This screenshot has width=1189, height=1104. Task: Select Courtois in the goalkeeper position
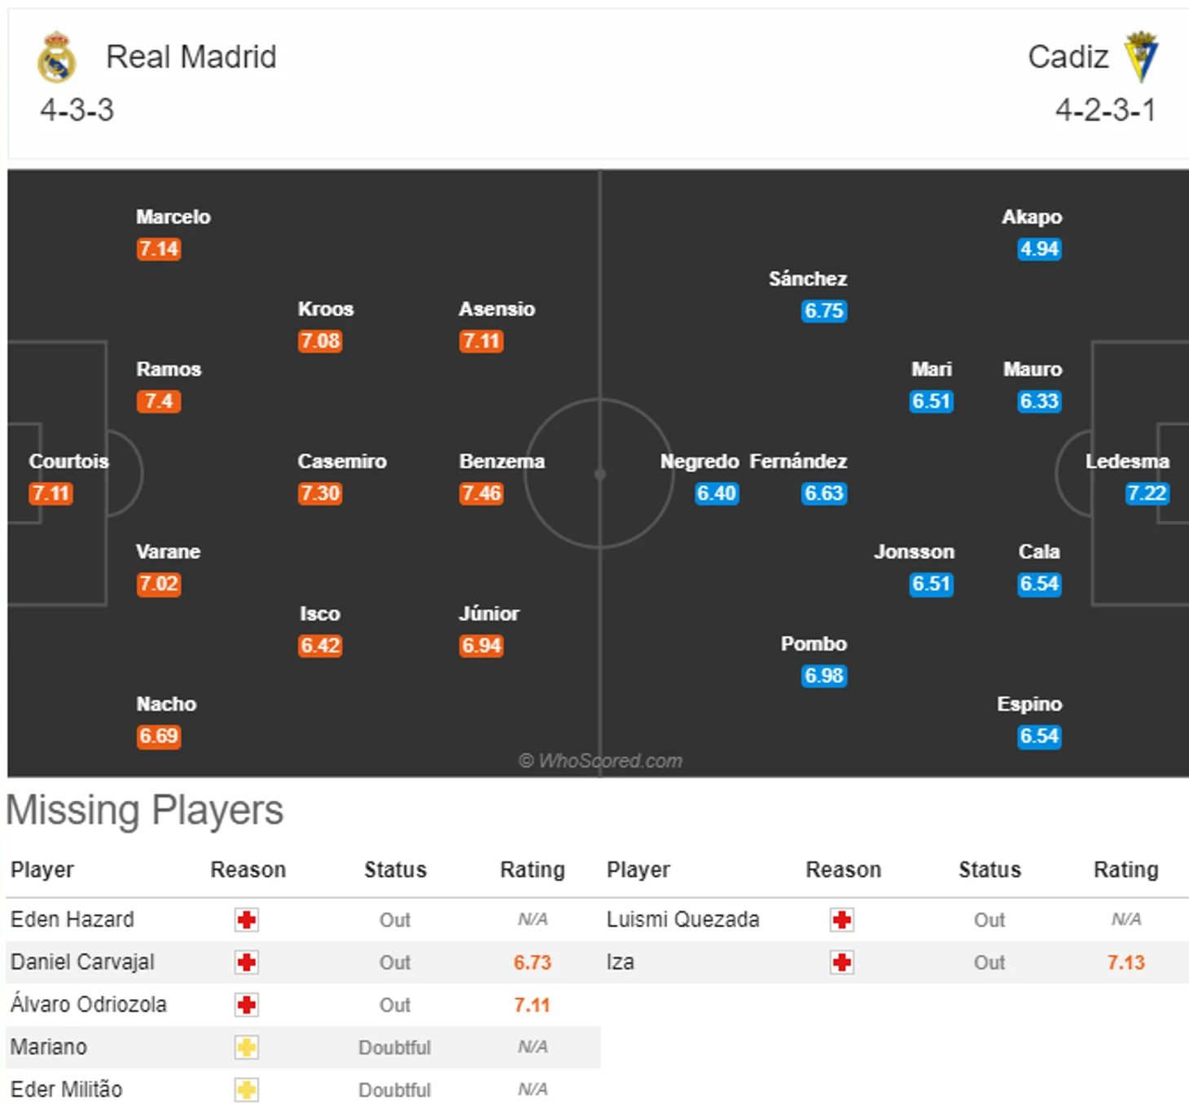(x=68, y=462)
